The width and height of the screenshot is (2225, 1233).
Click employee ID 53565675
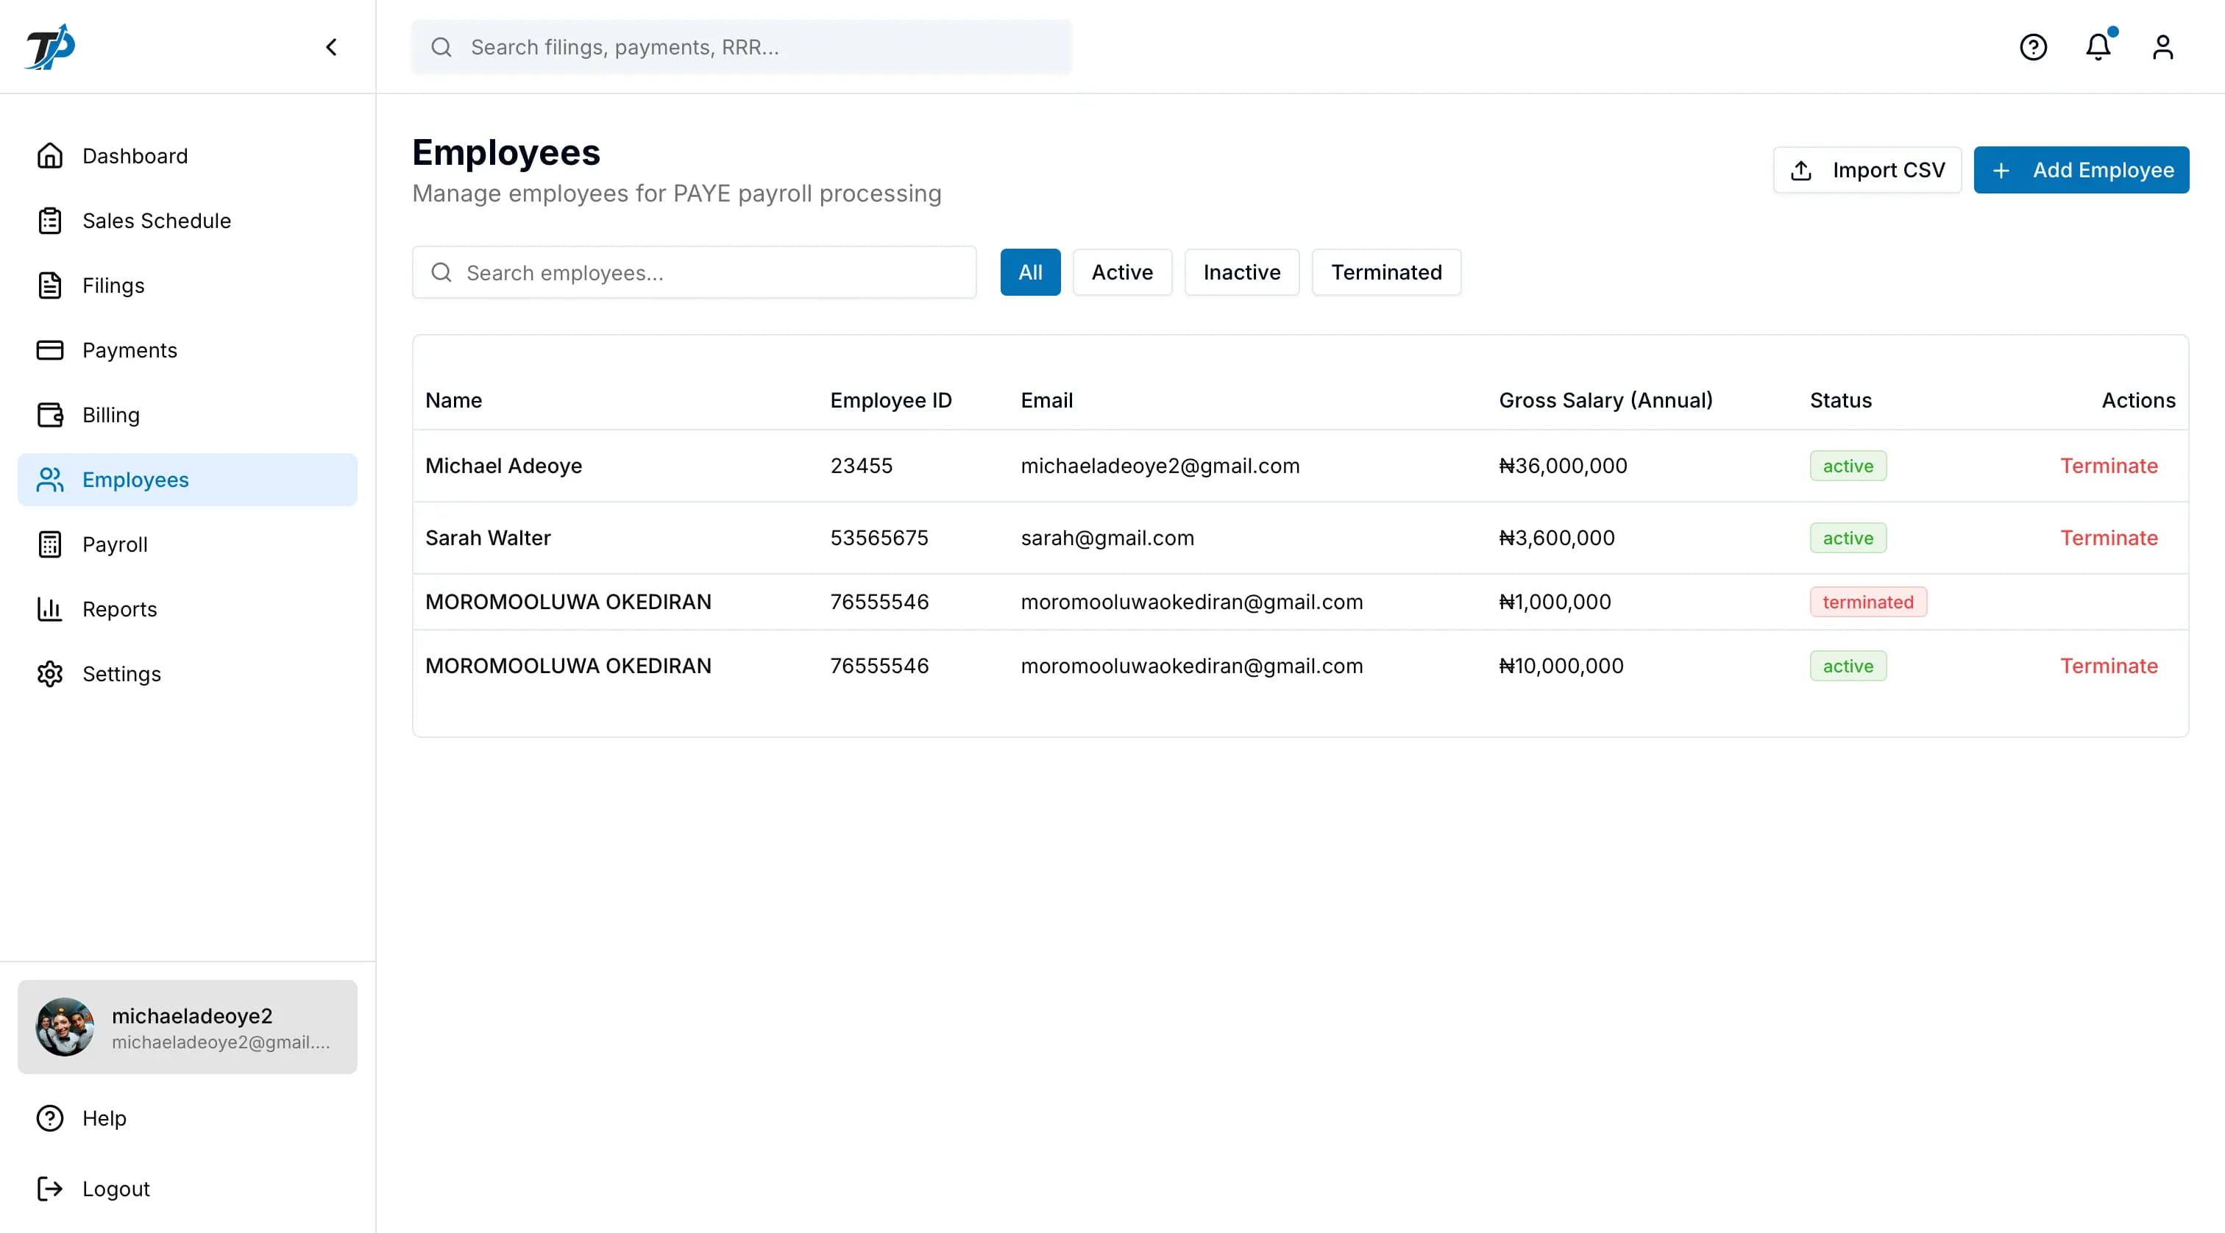(x=879, y=537)
